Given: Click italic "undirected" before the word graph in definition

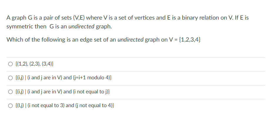Looking at the screenshot, I should coord(82,27).
